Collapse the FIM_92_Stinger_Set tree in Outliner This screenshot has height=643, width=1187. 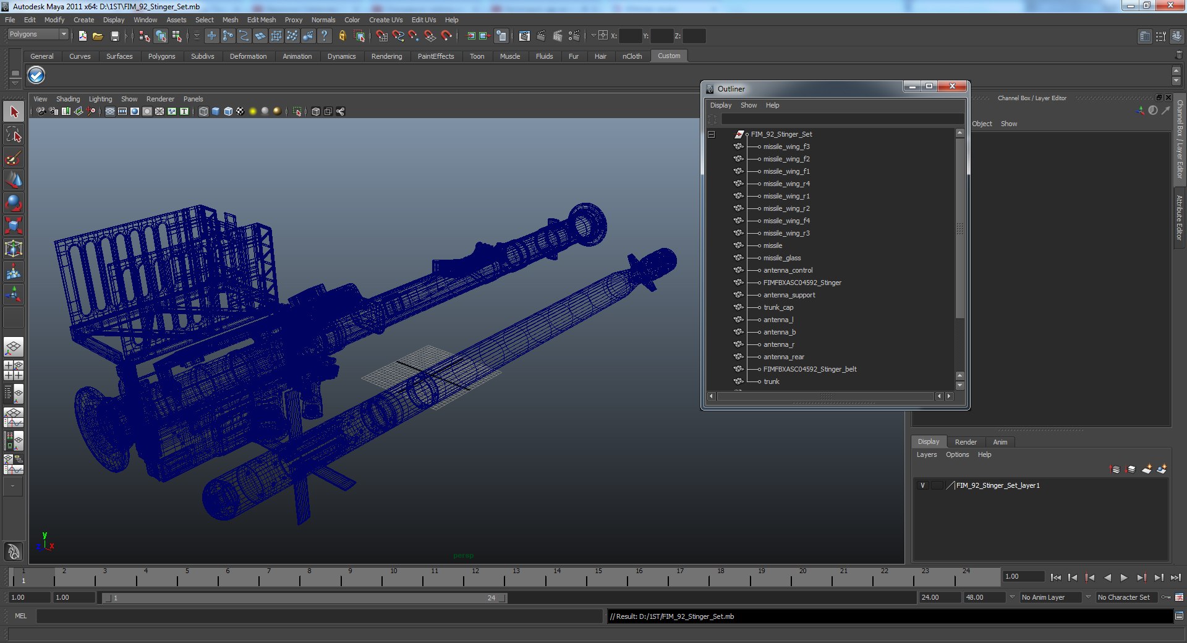(711, 134)
